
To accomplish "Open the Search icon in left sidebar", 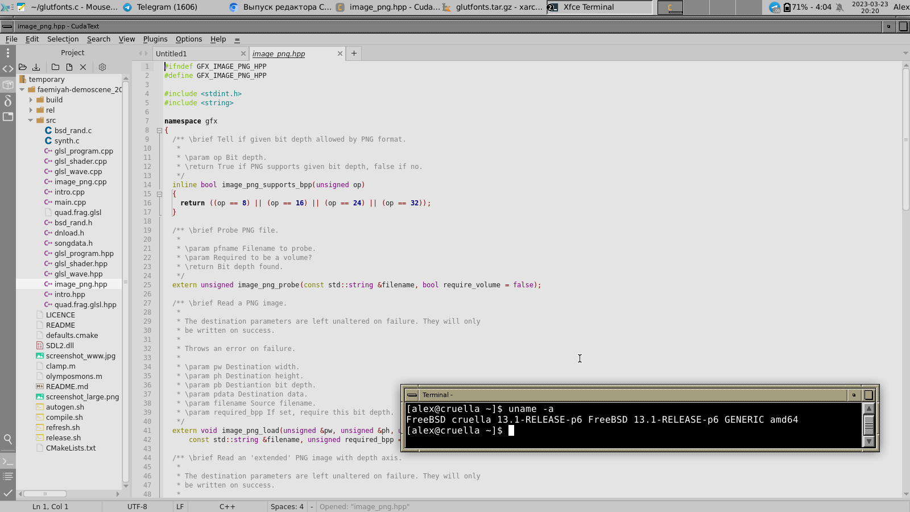I will 8,439.
